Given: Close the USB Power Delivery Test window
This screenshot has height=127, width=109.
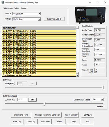Looking at the screenshot, I should (105, 2).
